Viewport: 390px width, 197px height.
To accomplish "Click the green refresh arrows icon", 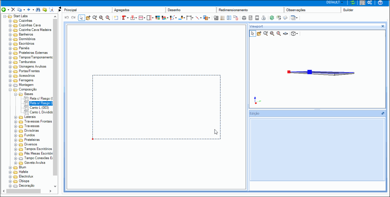I will pyautogui.click(x=353, y=3).
